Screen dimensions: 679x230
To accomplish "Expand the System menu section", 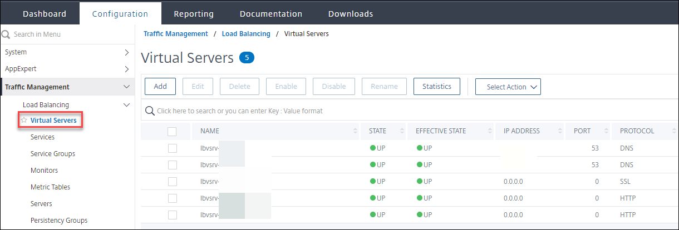I will point(126,52).
